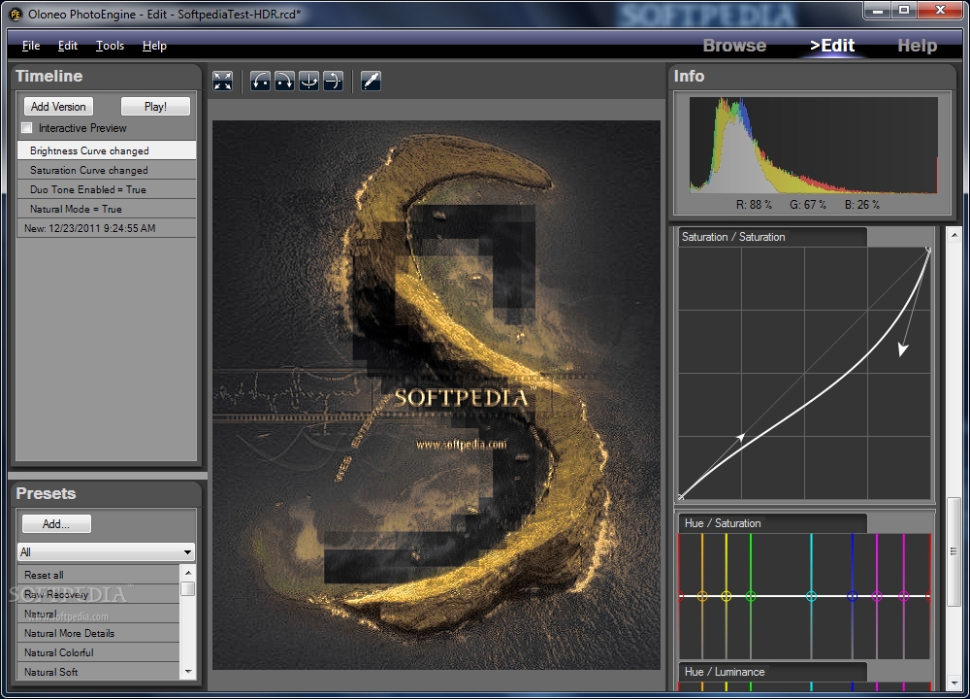Screen dimensions: 970x699
Task: Flip the image around the horizontal axis
Action: coord(333,81)
